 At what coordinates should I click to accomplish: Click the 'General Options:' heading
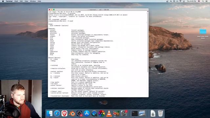point(54,58)
